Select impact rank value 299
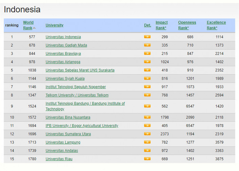The image size is (239, 171). coord(165,37)
